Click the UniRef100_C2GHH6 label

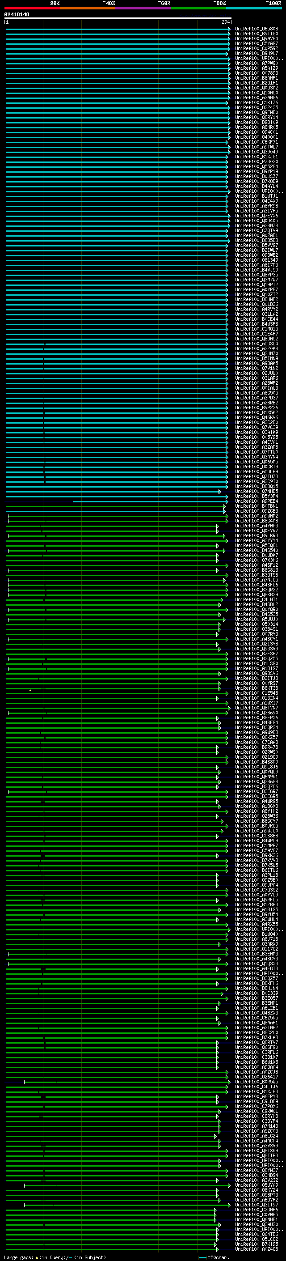click(x=256, y=1210)
